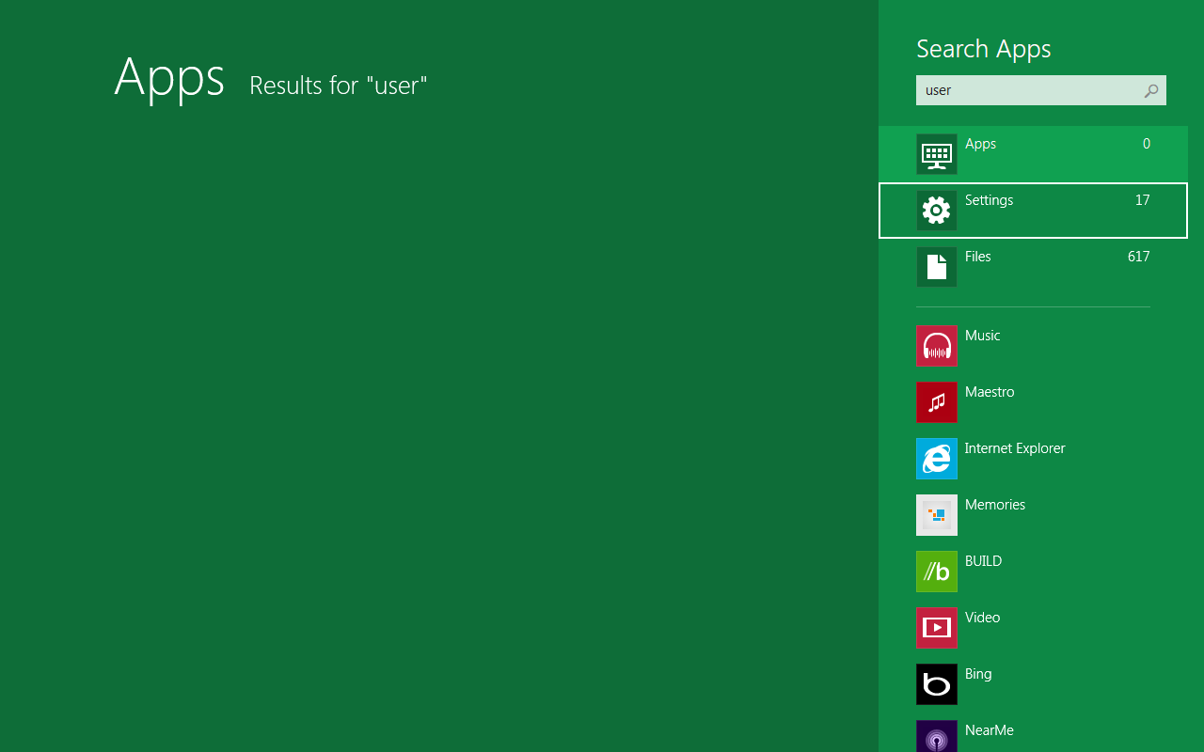Open the Internet Explorer icon
Image resolution: width=1204 pixels, height=752 pixels.
tap(937, 459)
